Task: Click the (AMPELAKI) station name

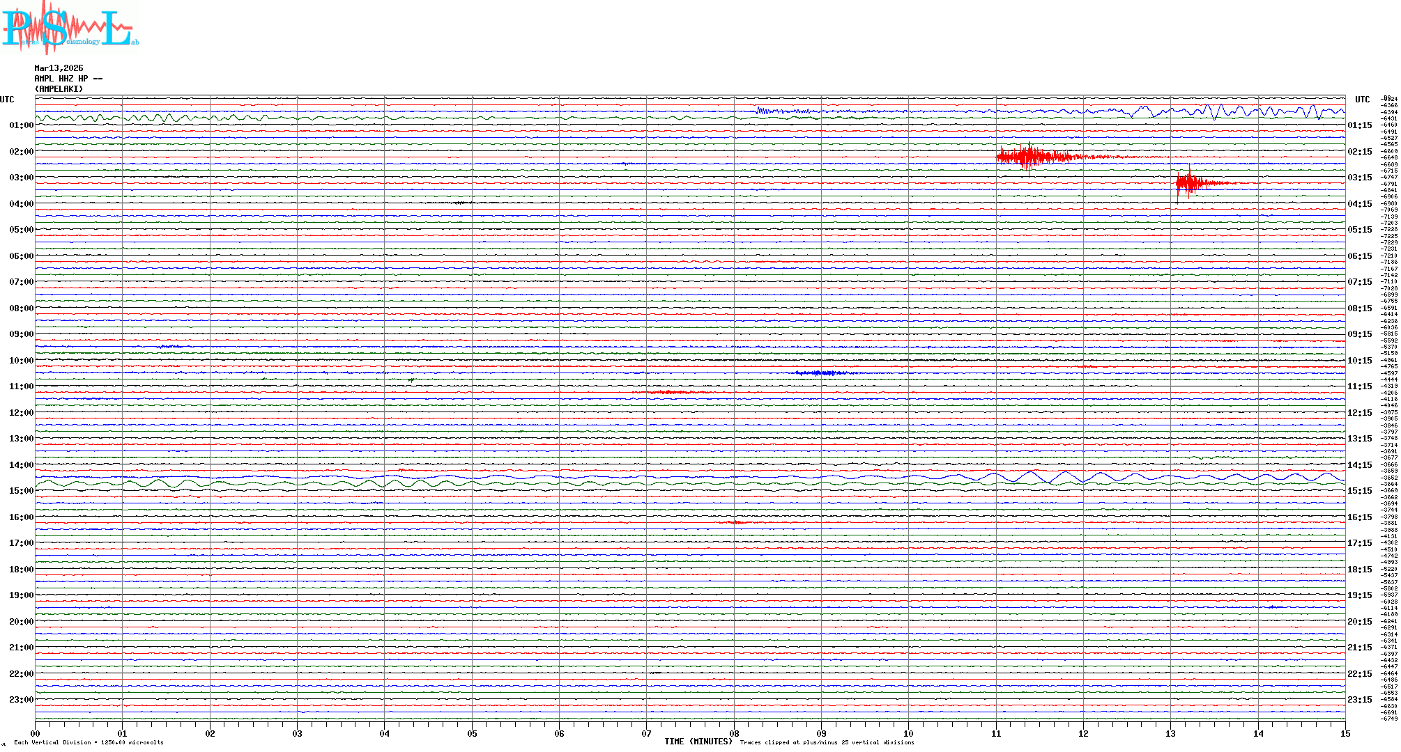Action: tap(59, 89)
